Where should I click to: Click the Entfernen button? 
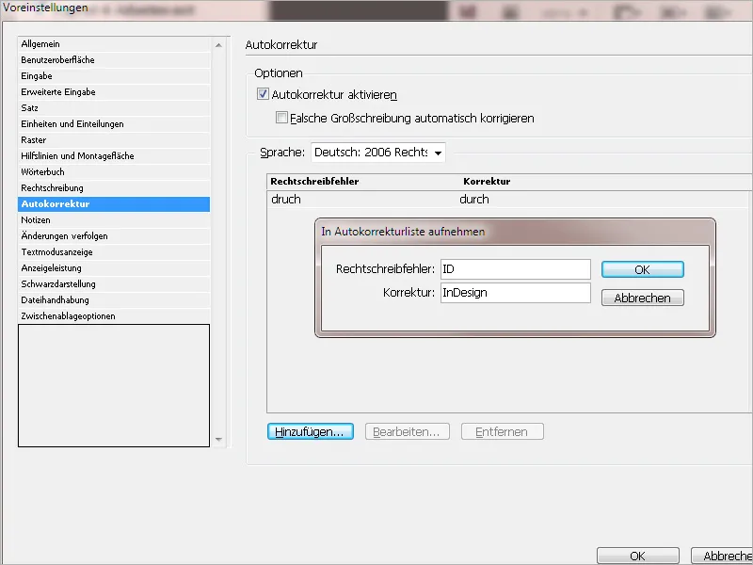(x=503, y=431)
